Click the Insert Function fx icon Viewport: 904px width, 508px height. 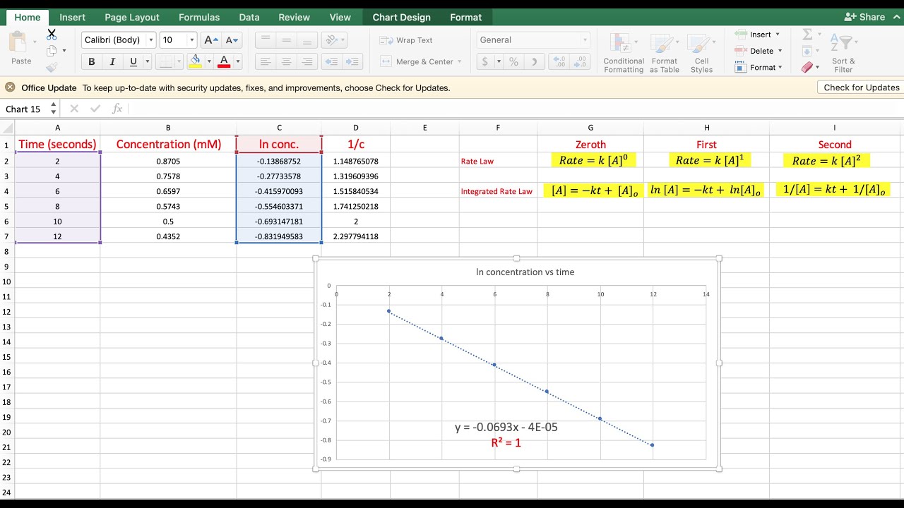pos(117,109)
